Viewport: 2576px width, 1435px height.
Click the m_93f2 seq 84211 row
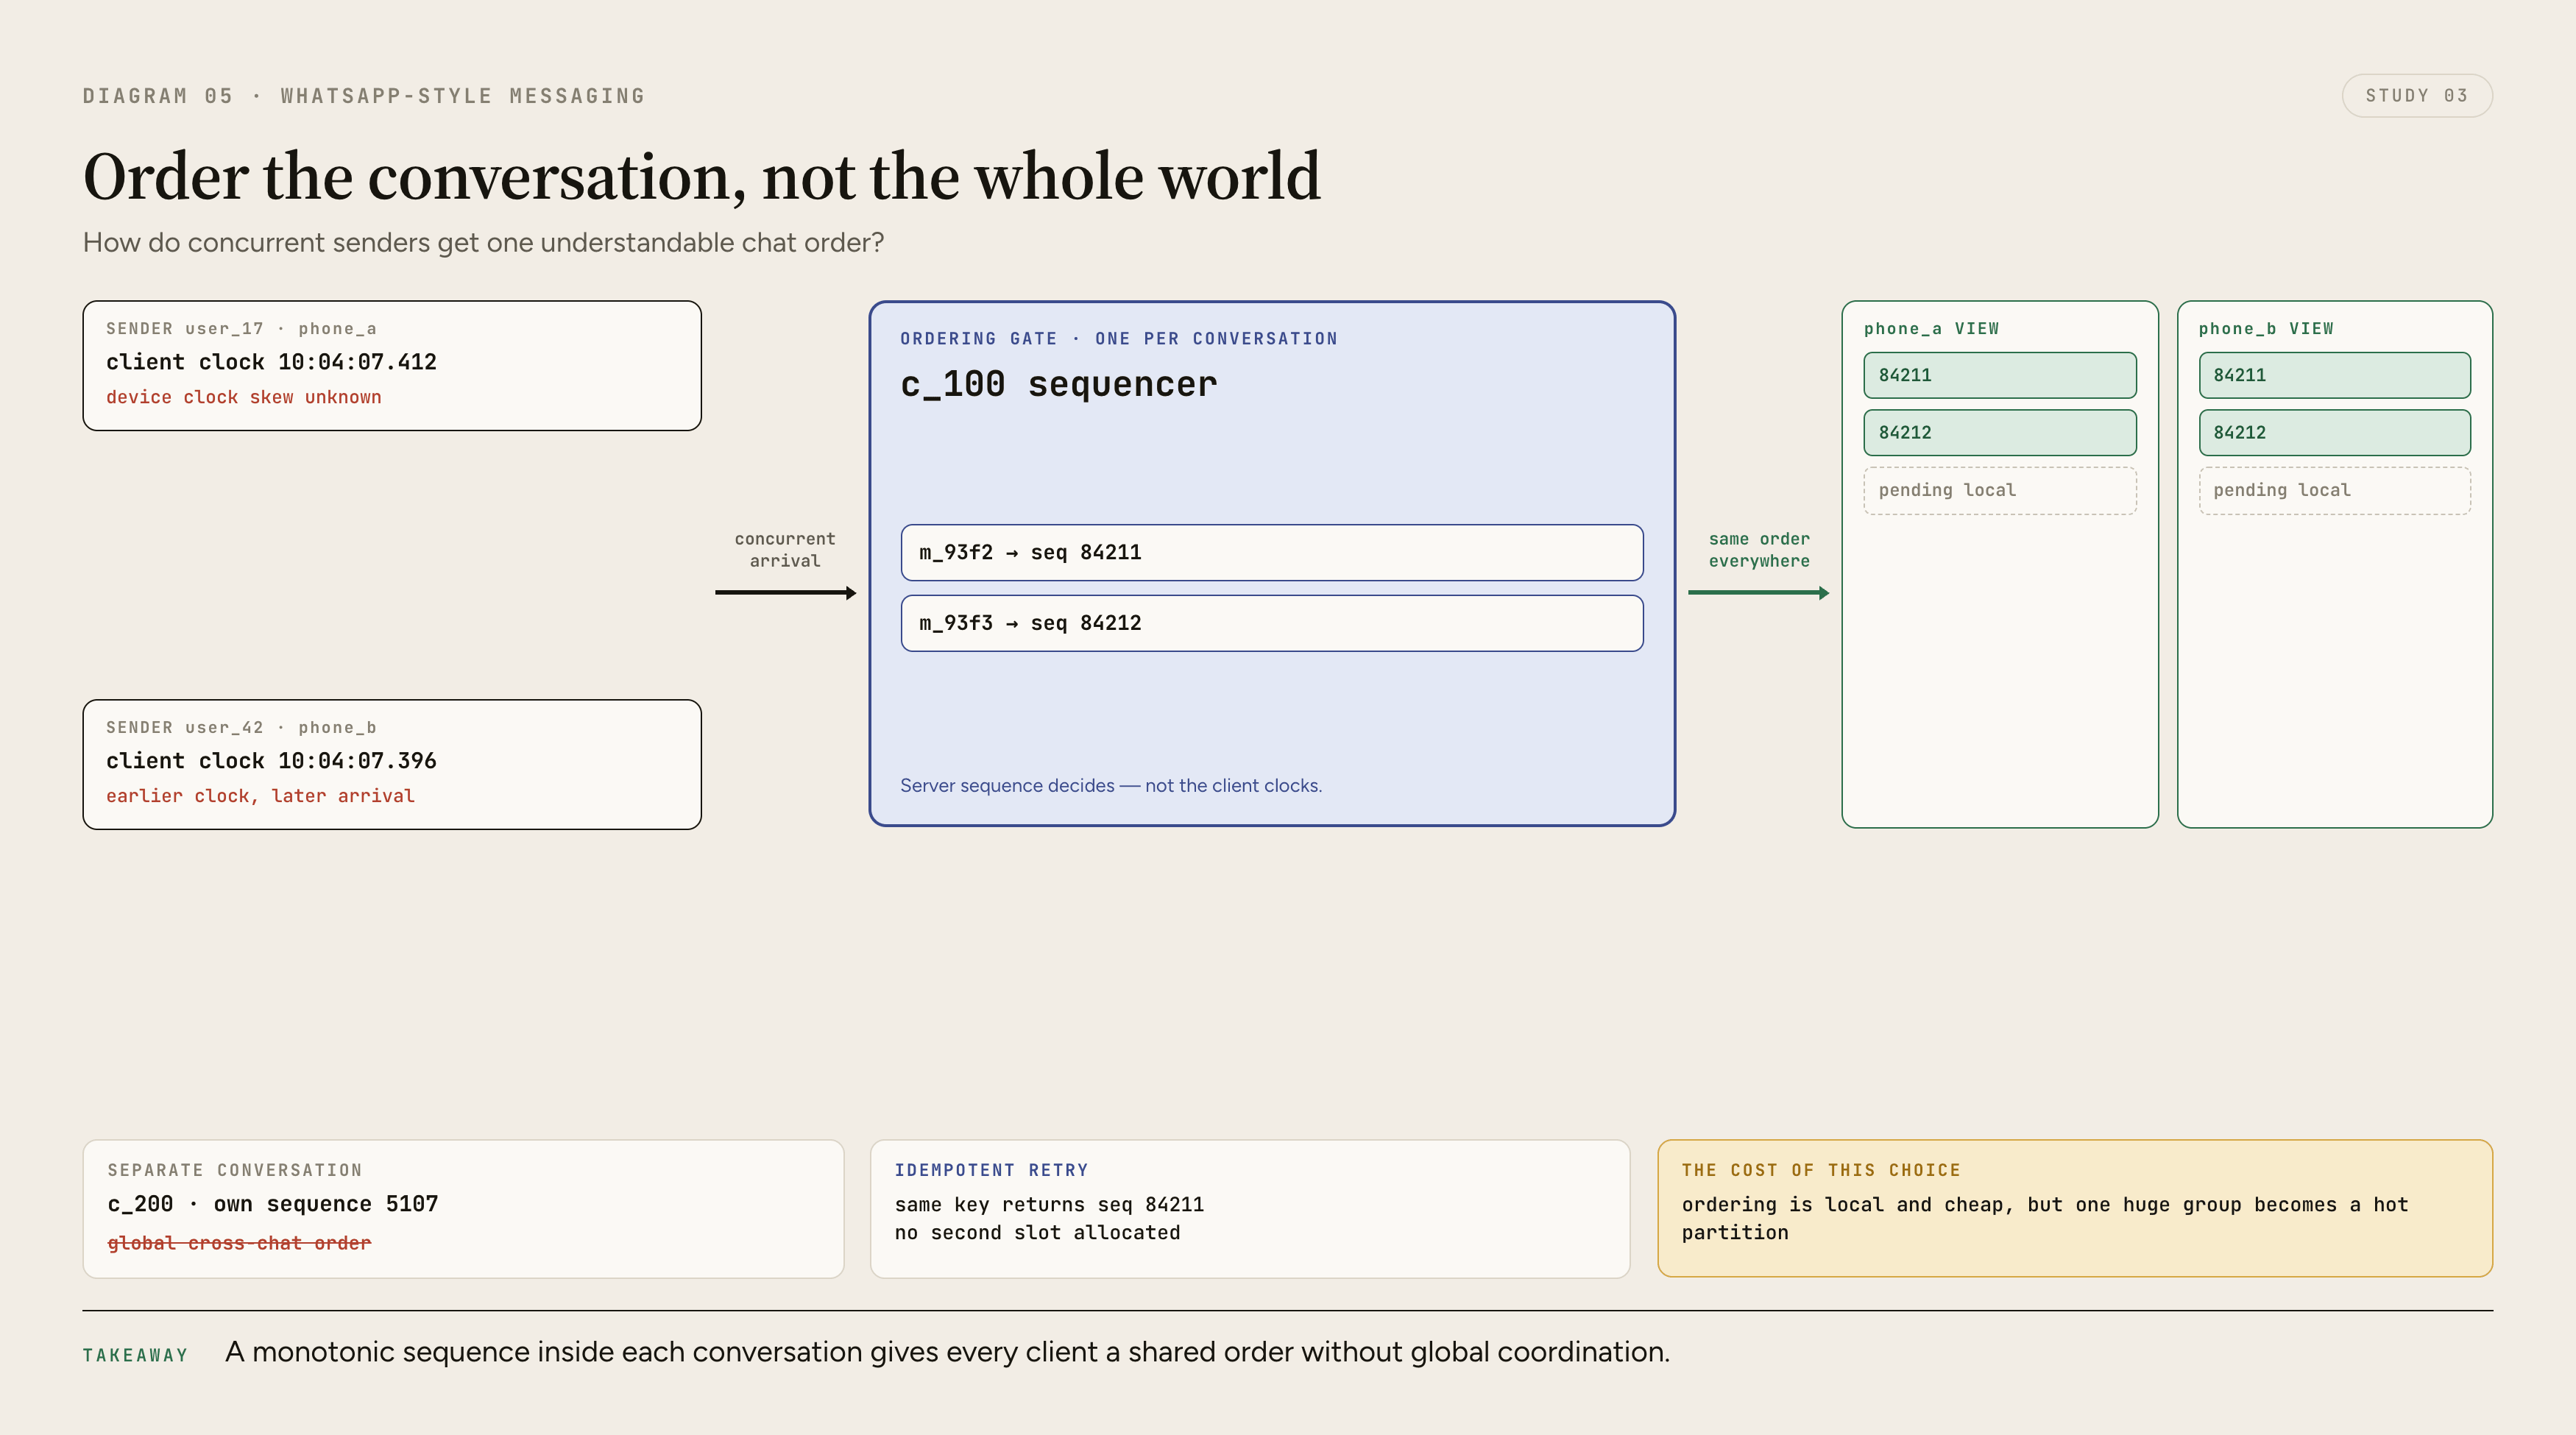point(1272,552)
